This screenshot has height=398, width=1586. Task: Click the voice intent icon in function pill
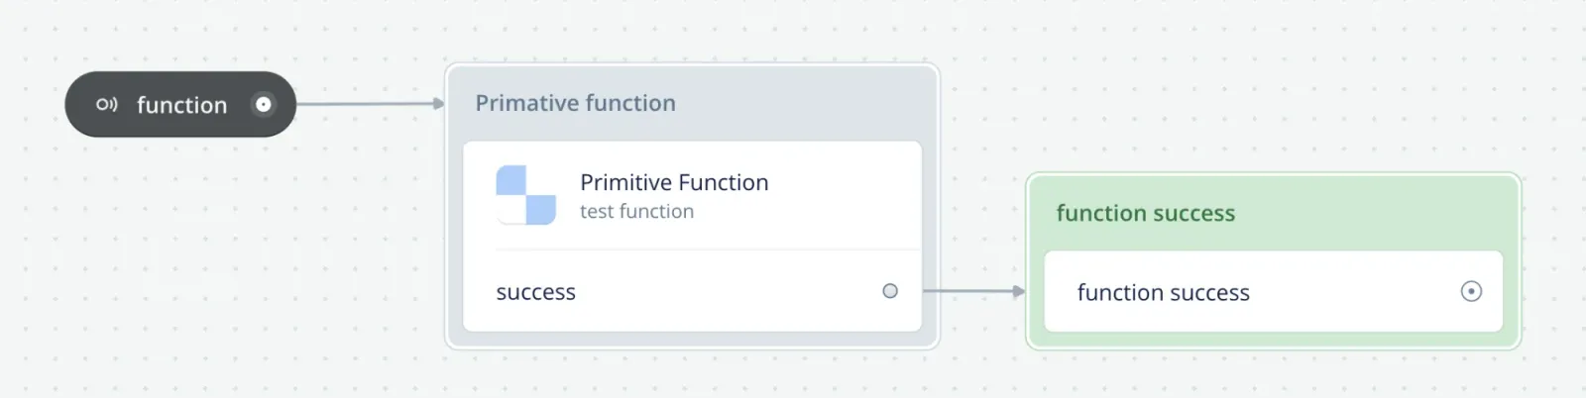tap(106, 104)
